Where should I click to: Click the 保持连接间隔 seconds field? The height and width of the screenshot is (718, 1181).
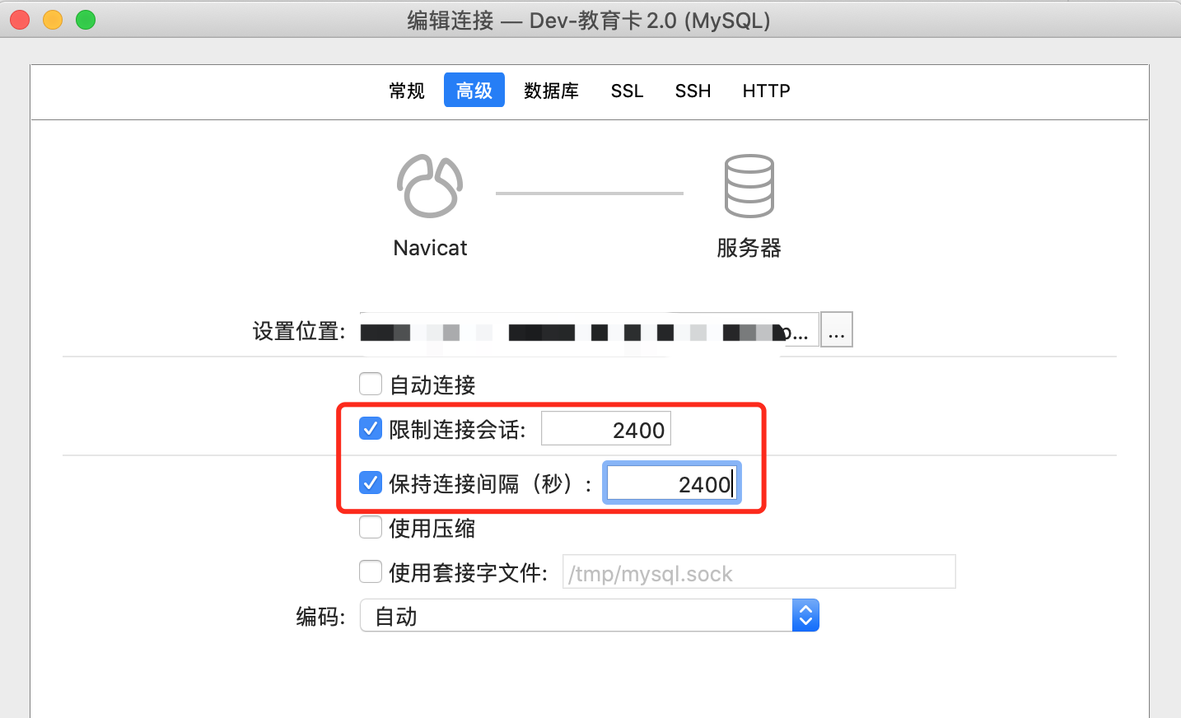(672, 483)
